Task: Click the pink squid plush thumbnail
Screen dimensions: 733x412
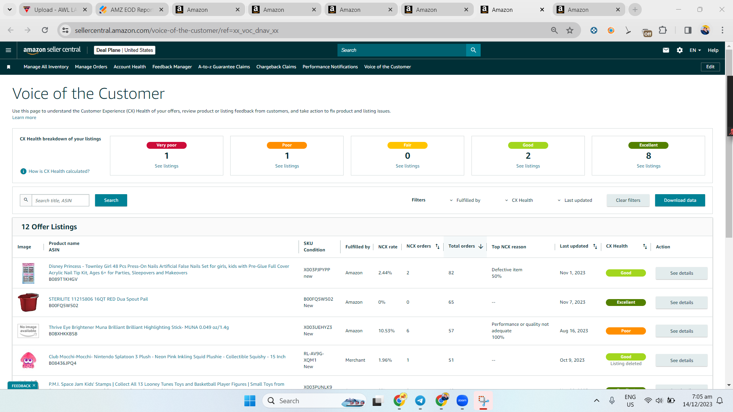Action: click(x=28, y=360)
